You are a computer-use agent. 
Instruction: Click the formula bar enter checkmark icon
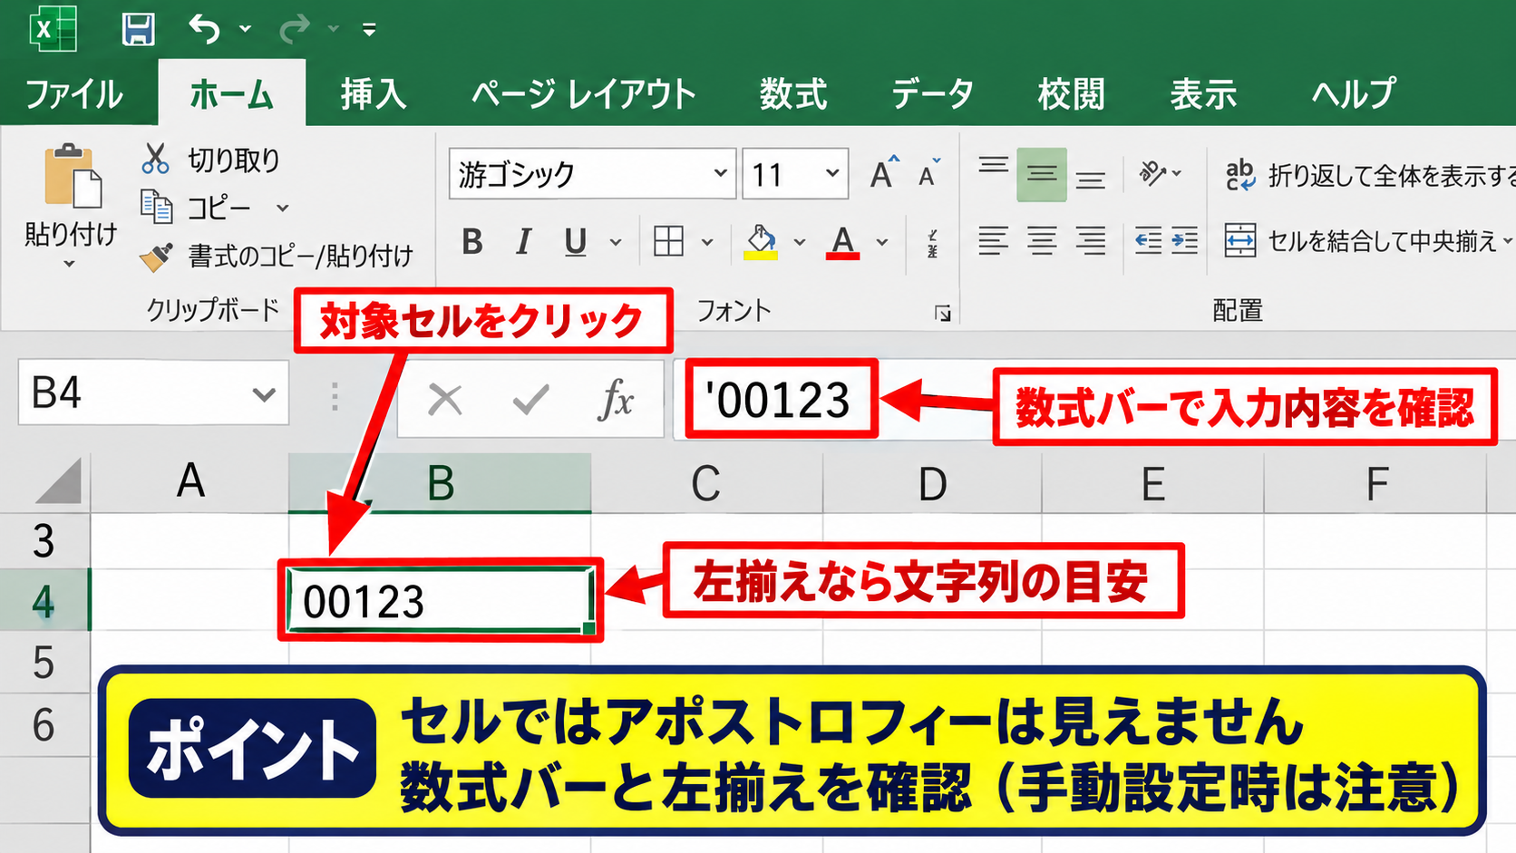coord(530,399)
